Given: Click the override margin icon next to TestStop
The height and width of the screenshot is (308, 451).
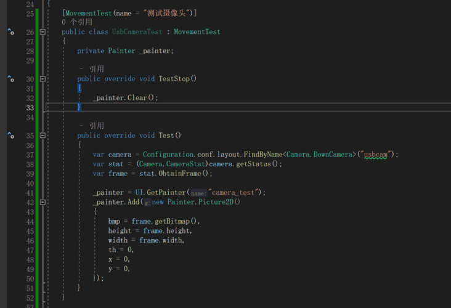Looking at the screenshot, I should point(10,79).
